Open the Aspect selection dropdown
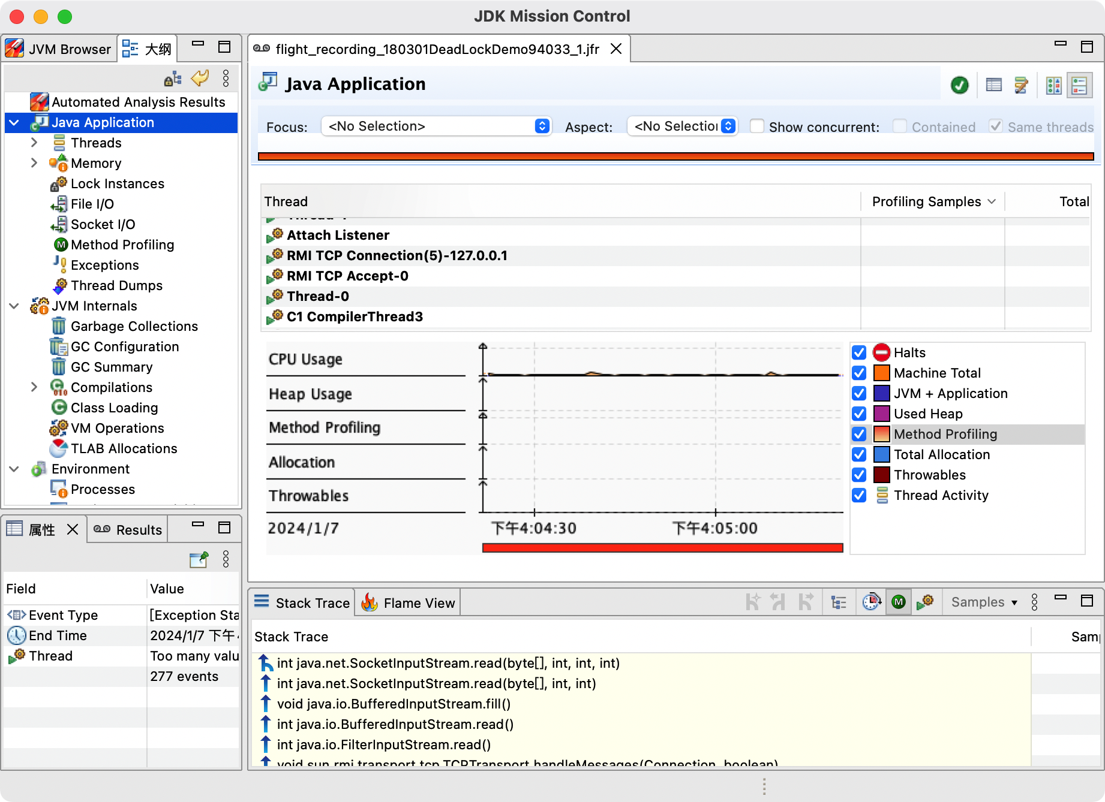 point(682,126)
